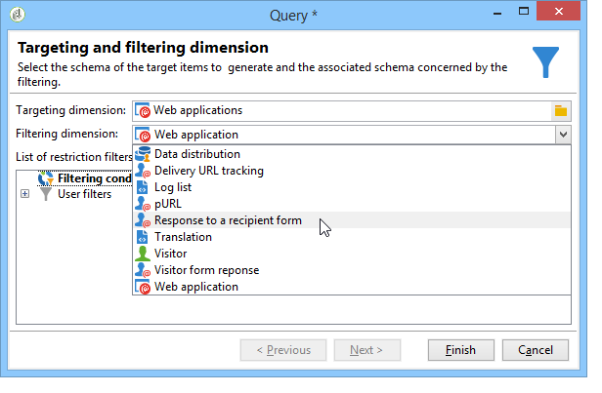Select Web application at list bottom
Image resolution: width=602 pixels, height=393 pixels.
click(x=195, y=287)
